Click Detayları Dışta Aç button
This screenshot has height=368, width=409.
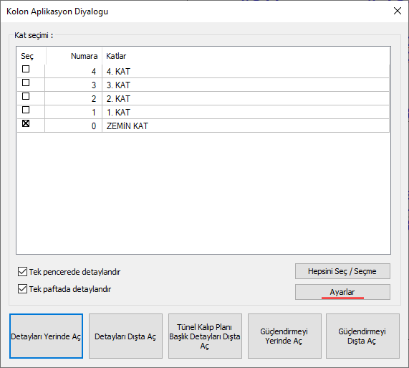point(125,336)
